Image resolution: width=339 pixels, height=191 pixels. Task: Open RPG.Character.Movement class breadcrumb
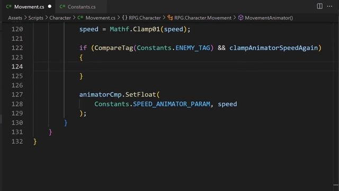(x=203, y=18)
